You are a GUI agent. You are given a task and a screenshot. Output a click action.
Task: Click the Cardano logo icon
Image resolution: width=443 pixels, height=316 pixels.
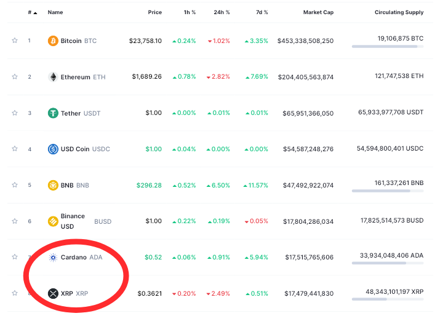[54, 257]
